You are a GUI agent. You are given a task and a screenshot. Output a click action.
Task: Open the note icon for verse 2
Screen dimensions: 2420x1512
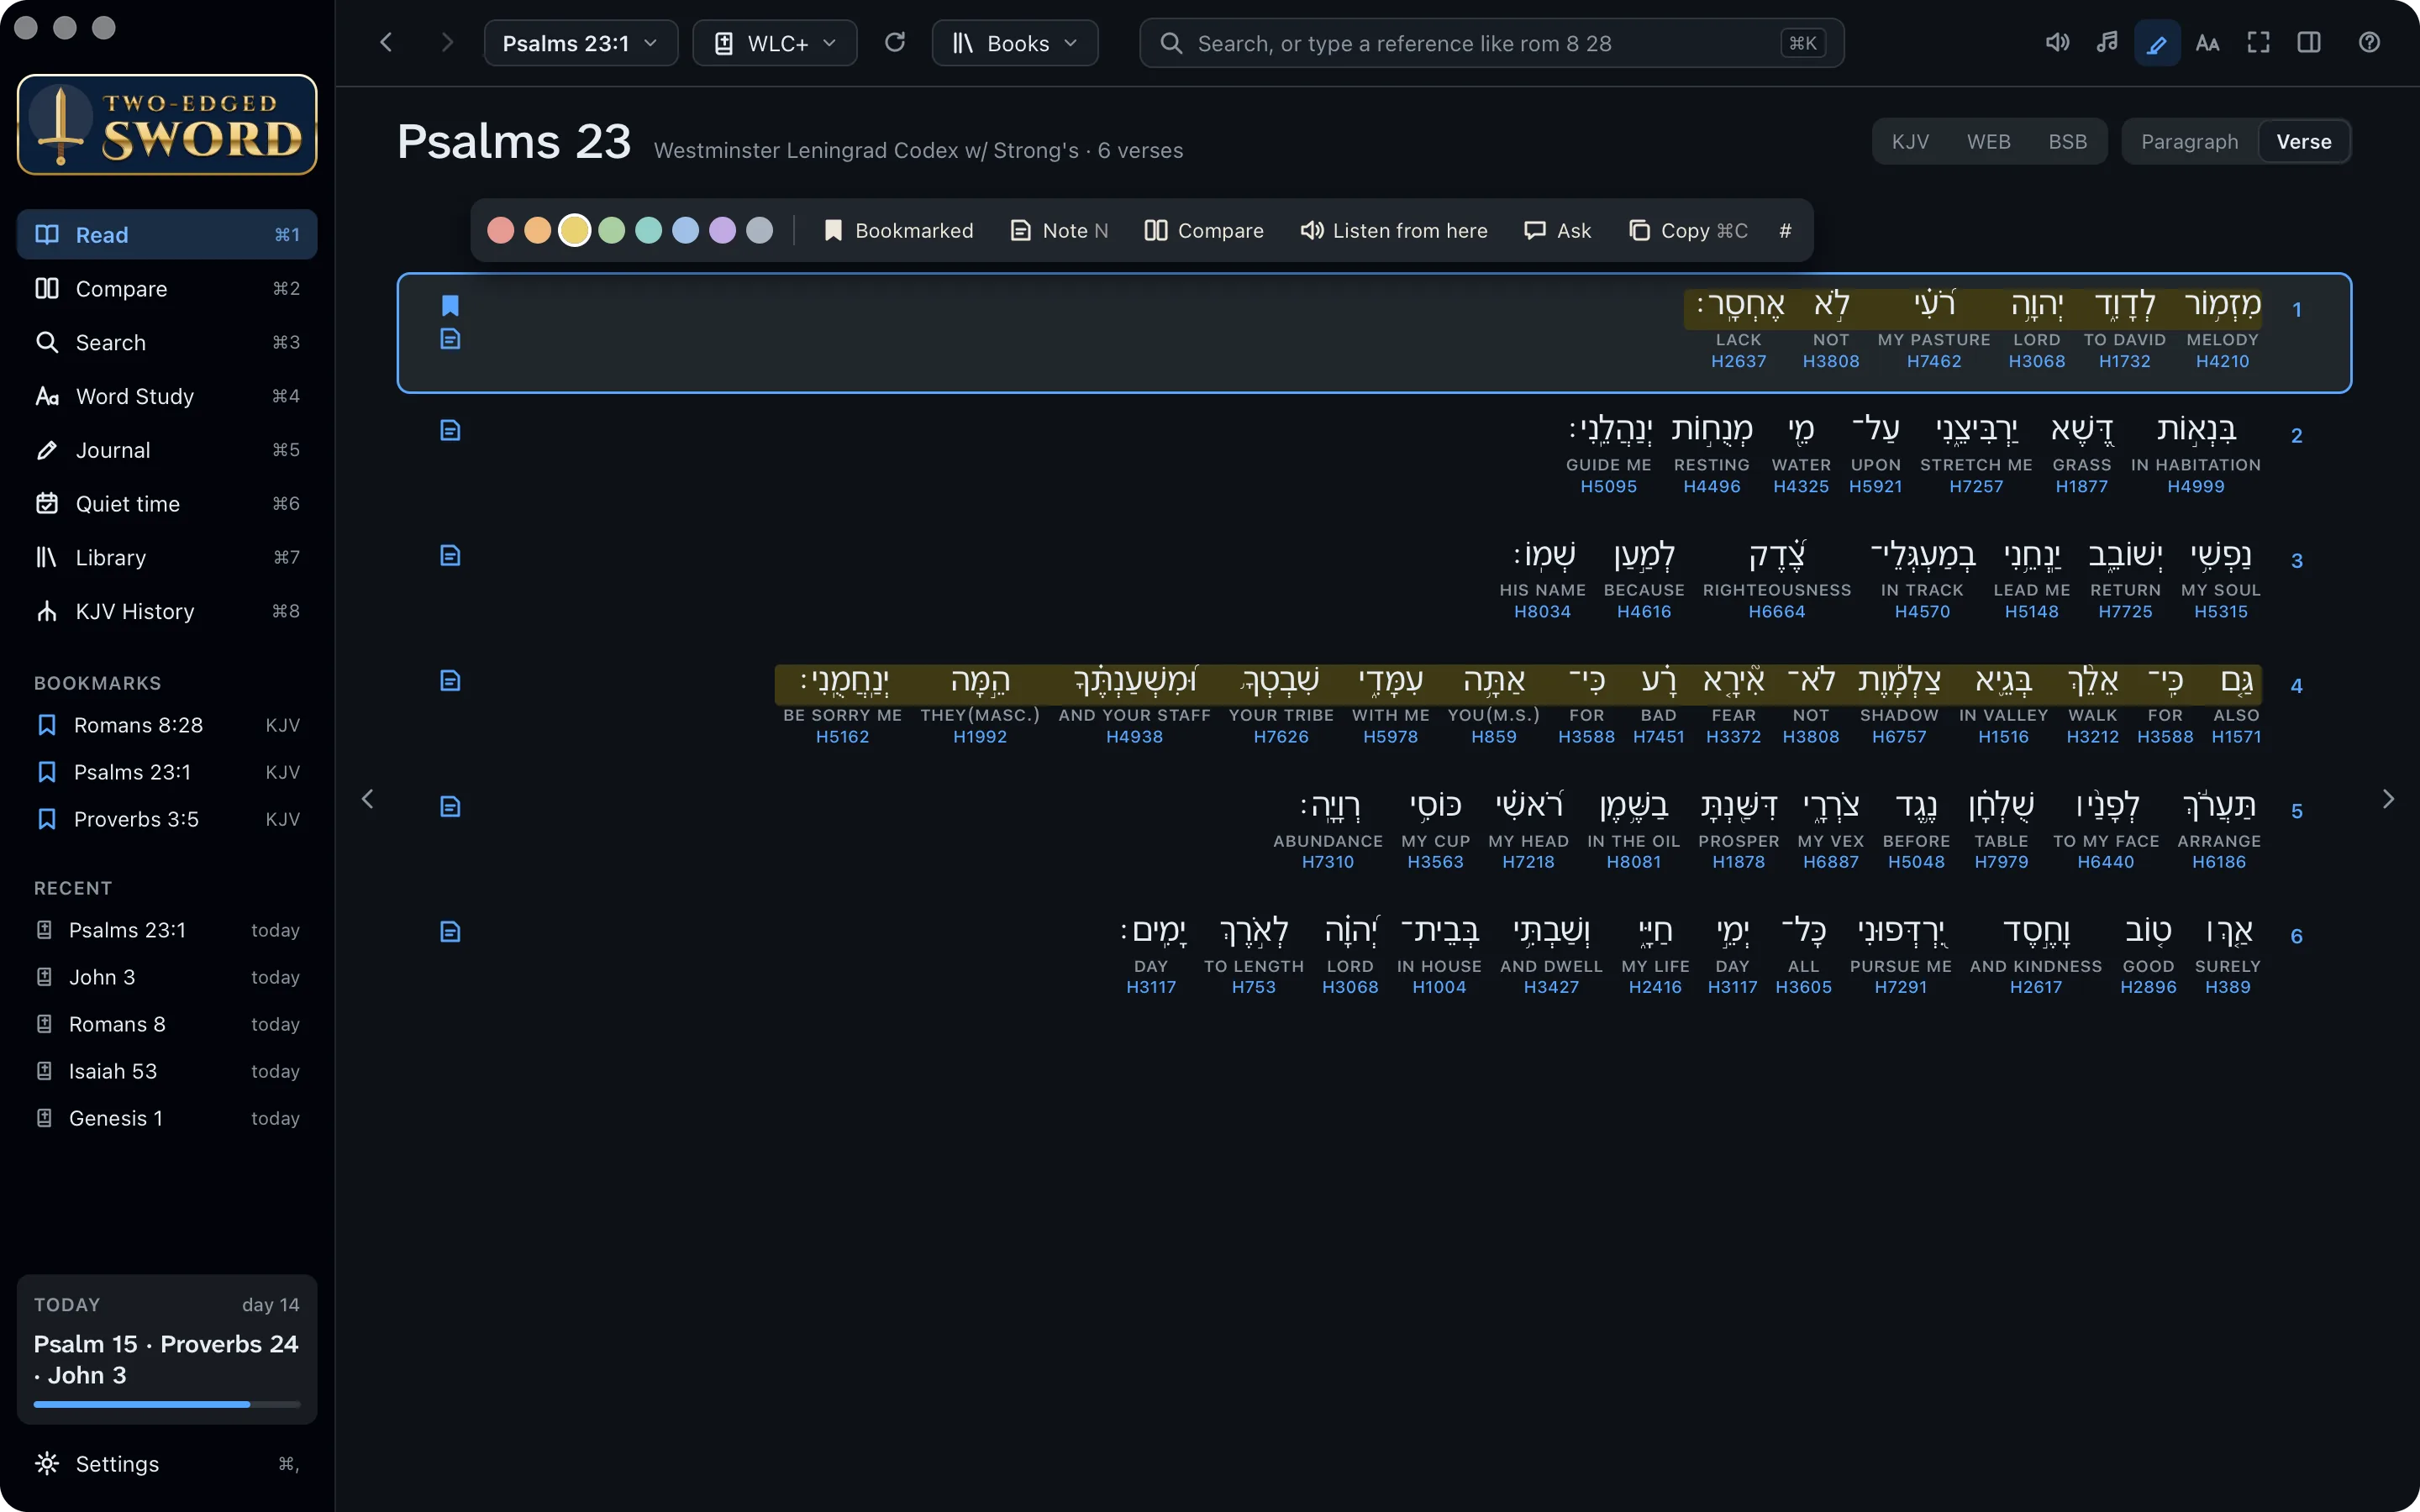(x=450, y=430)
